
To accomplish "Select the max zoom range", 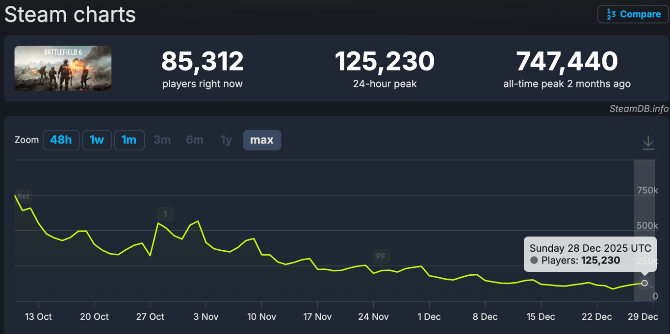I will pos(262,140).
